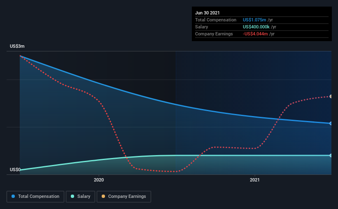This screenshot has height=209, width=338.
Task: Click the blue Total Compensation legend dot
Action: point(13,196)
